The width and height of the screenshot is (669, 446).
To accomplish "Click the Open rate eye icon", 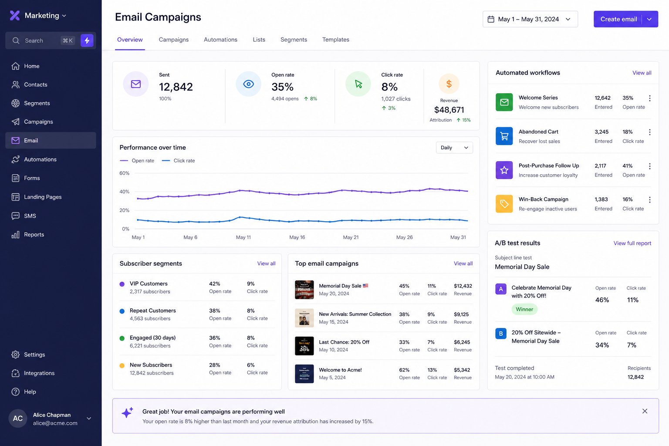I will [249, 84].
